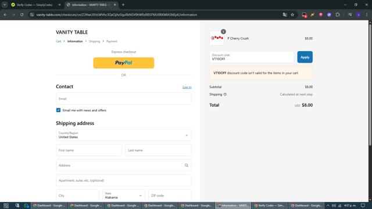Click the VT10OFF invalid discount message
Screen dimensions: 372x209
point(261,73)
